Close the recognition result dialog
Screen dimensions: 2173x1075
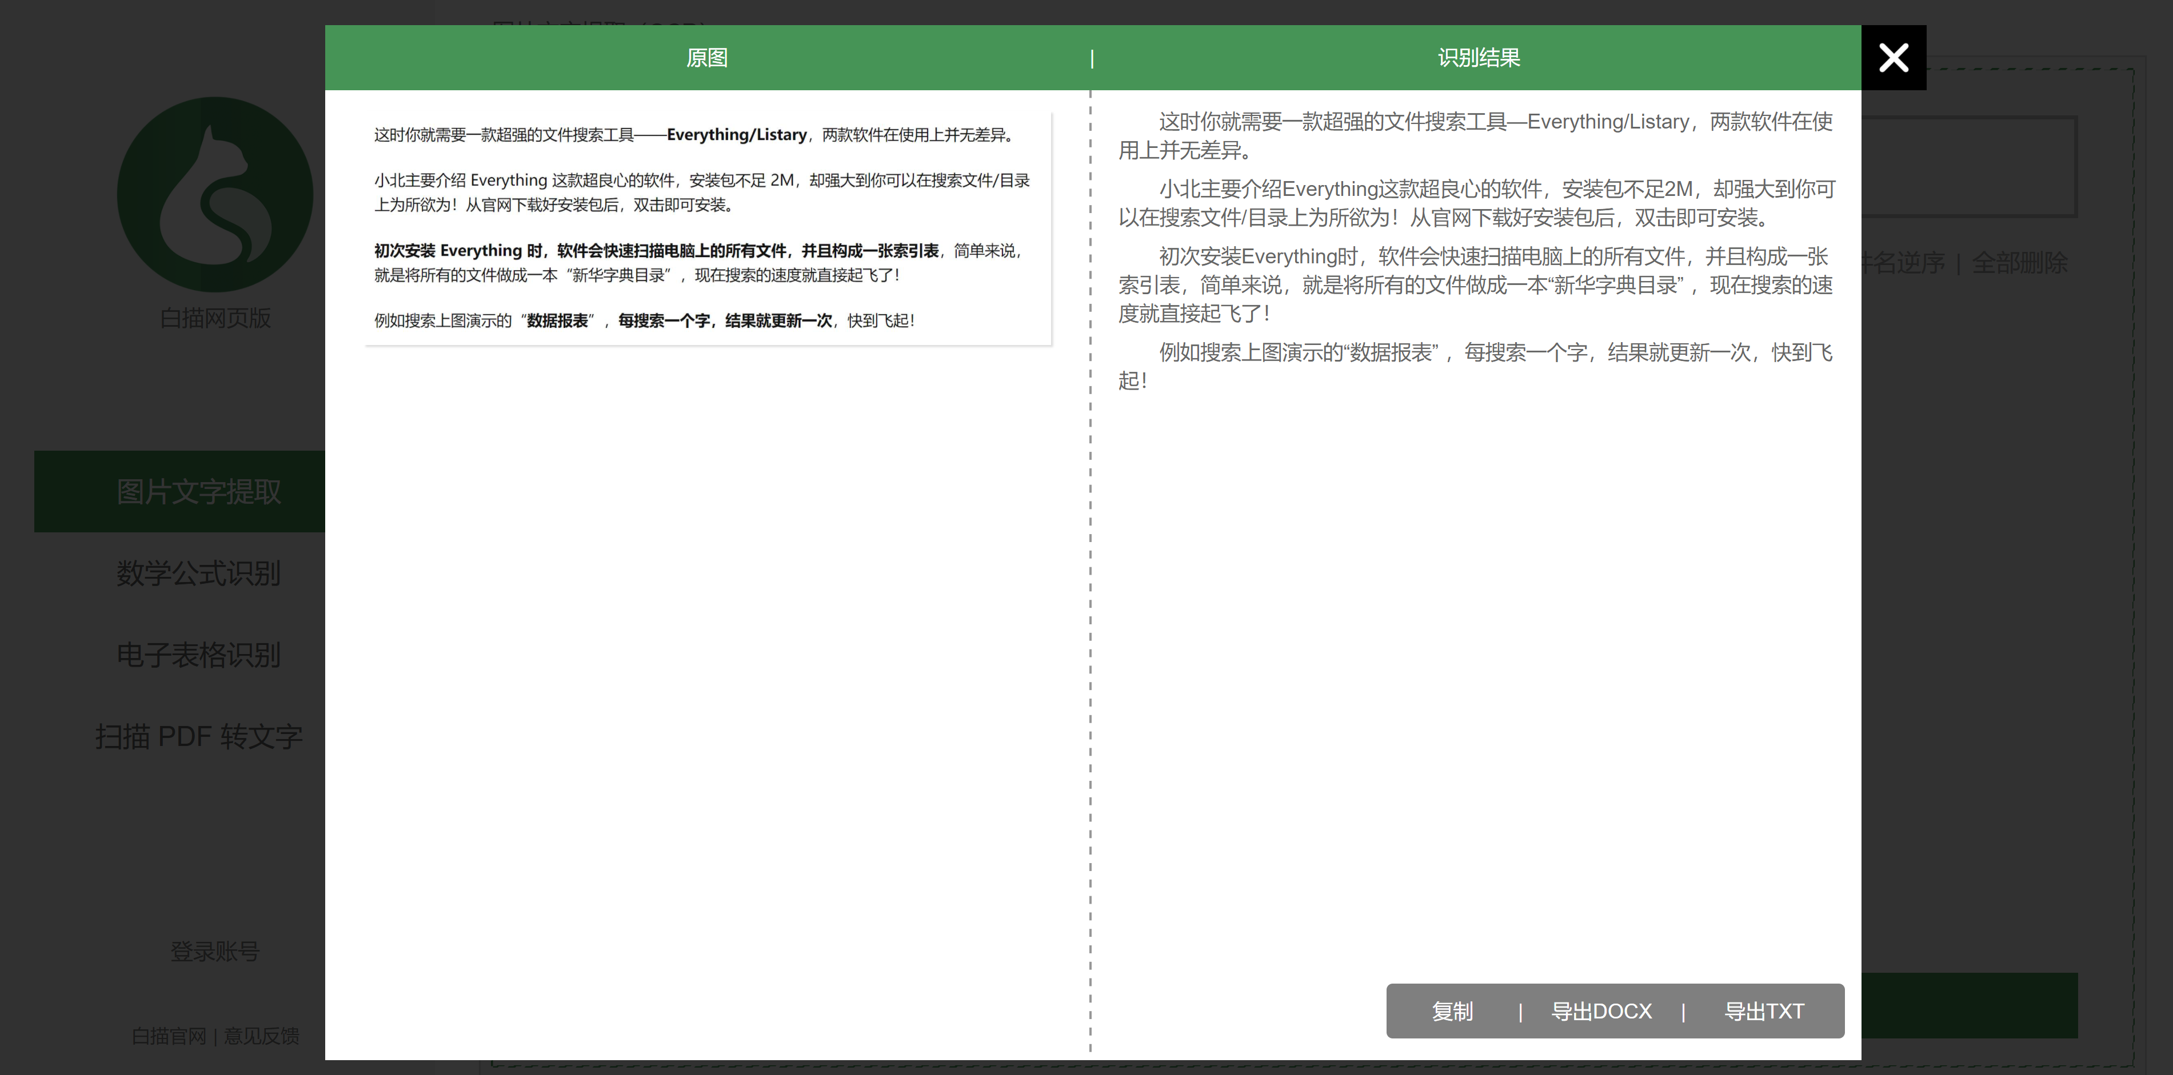click(x=1893, y=57)
